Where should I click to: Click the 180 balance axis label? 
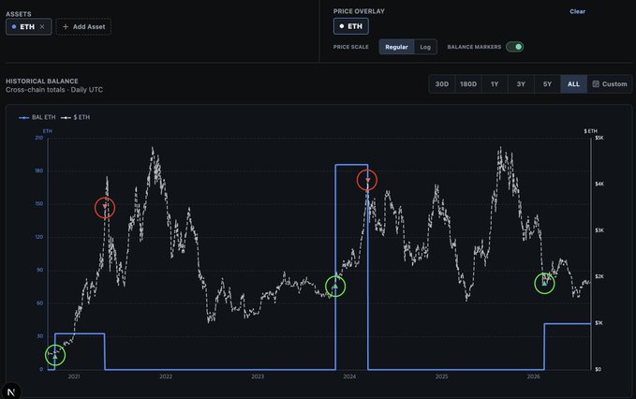click(x=39, y=170)
